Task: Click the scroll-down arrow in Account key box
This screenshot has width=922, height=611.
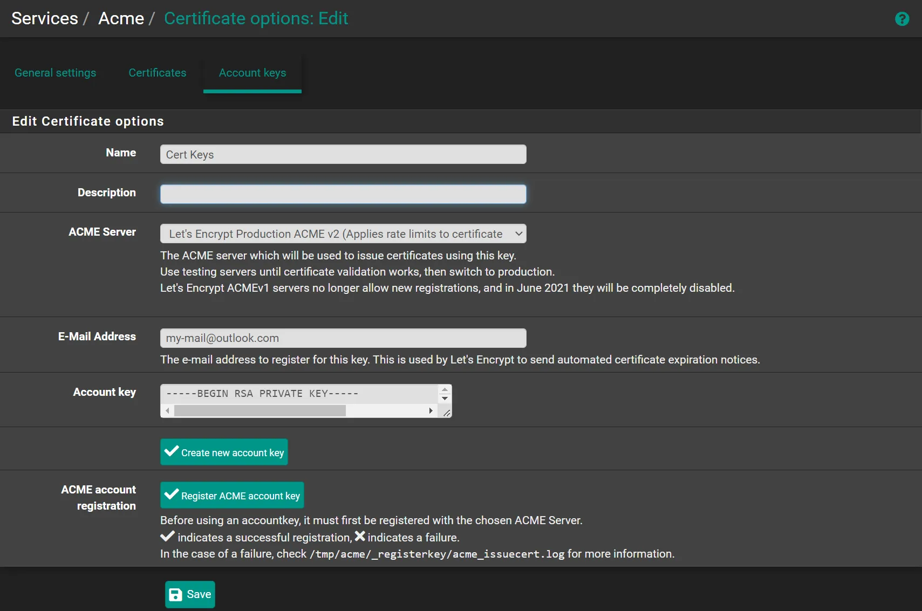Action: pos(444,399)
